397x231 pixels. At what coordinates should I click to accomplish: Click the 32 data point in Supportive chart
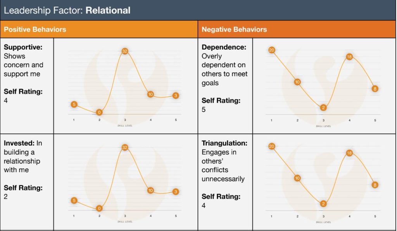click(x=125, y=51)
